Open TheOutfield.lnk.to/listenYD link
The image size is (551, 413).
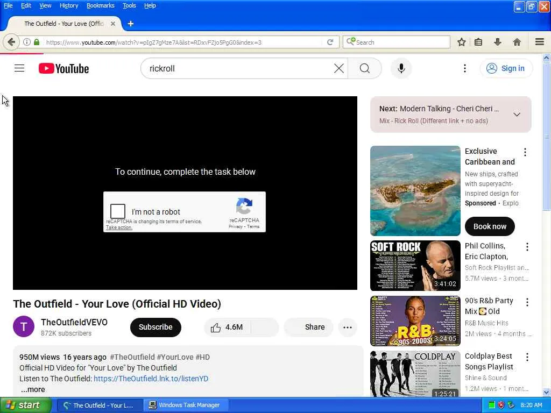point(151,379)
